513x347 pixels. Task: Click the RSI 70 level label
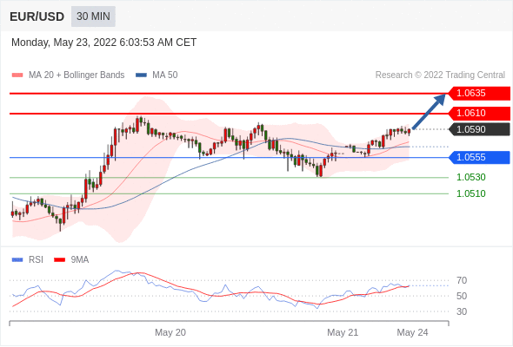click(x=462, y=280)
